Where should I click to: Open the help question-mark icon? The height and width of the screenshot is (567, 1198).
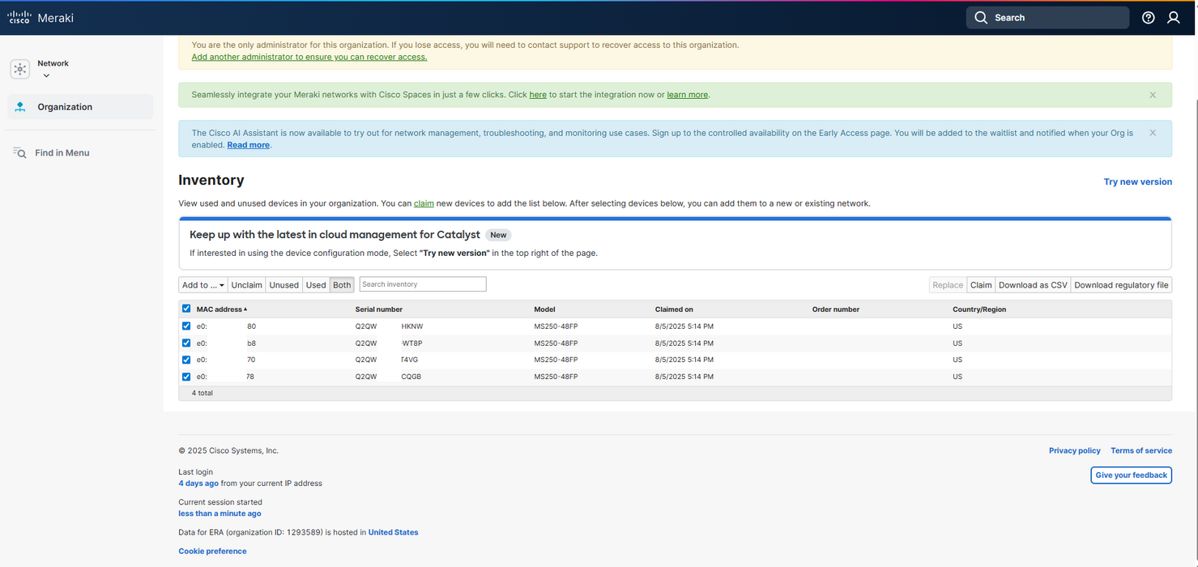1148,18
